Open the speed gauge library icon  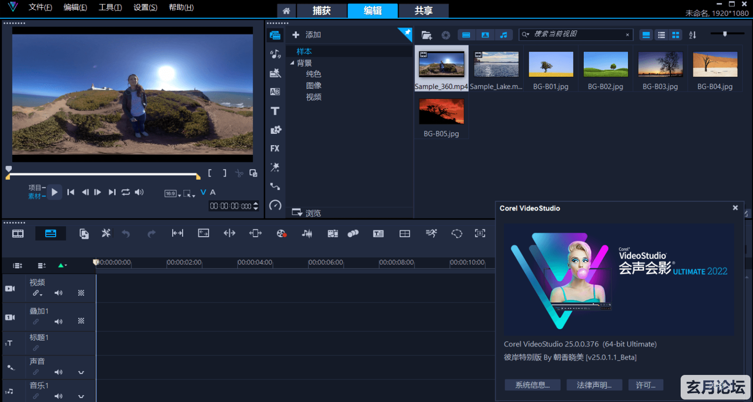pos(276,205)
